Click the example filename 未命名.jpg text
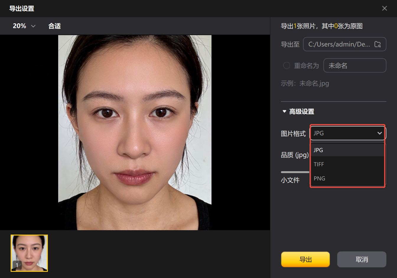This screenshot has width=397, height=278. (x=305, y=84)
